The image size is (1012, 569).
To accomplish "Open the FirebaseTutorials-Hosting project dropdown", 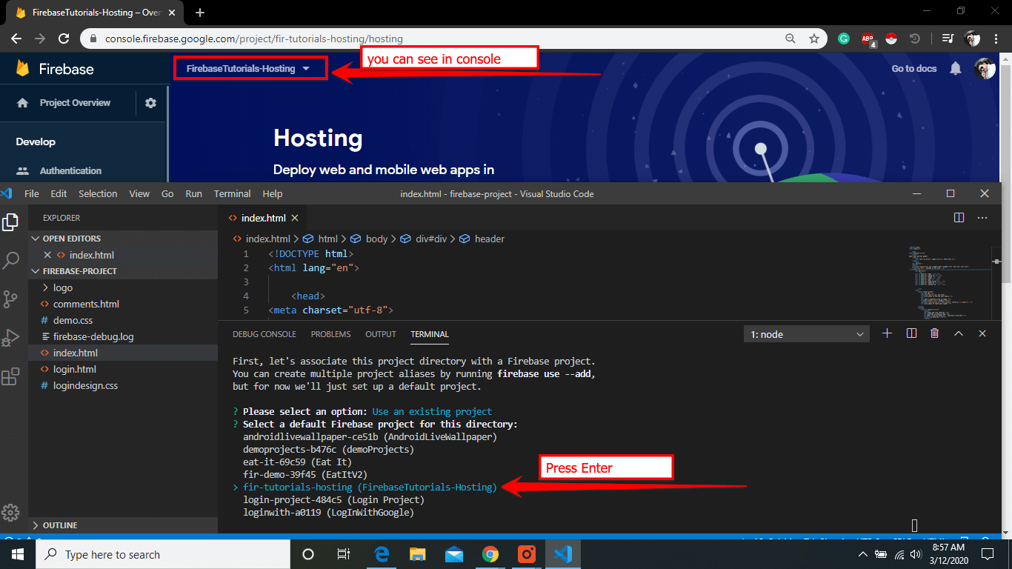I will pyautogui.click(x=250, y=69).
